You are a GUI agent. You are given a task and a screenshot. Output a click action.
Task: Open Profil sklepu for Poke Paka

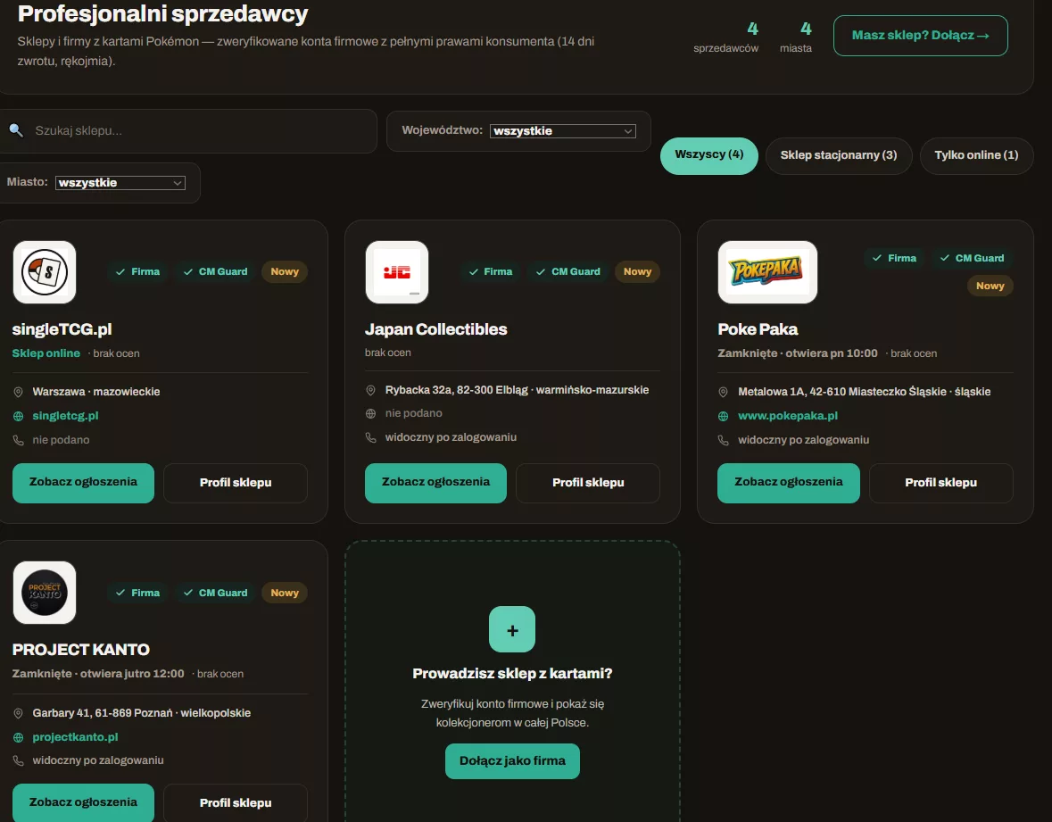tap(940, 483)
